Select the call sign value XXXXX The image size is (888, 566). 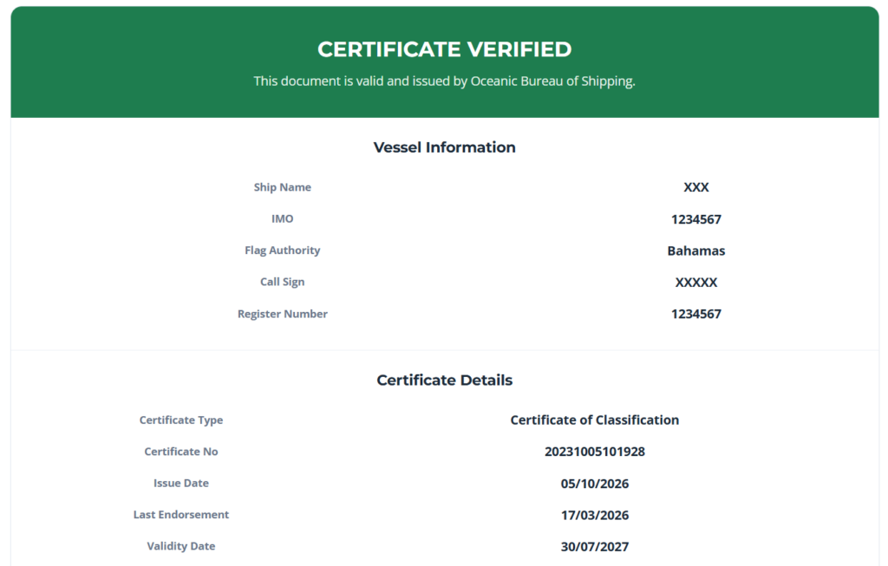click(x=696, y=283)
